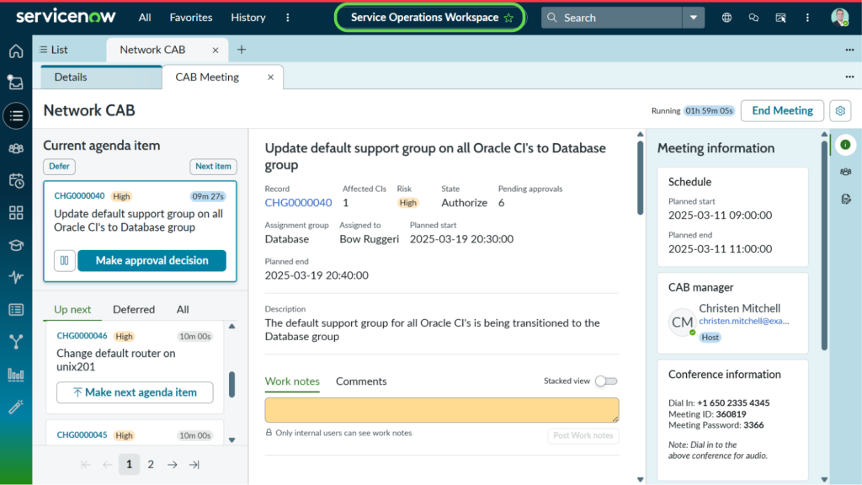The image size is (862, 485).
Task: Open the History menu
Action: point(248,18)
